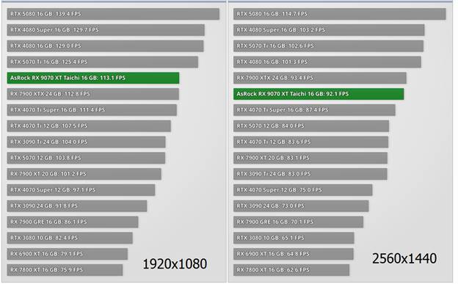Select the RX 7800 XT 75.9 FPS bar

coord(65,270)
